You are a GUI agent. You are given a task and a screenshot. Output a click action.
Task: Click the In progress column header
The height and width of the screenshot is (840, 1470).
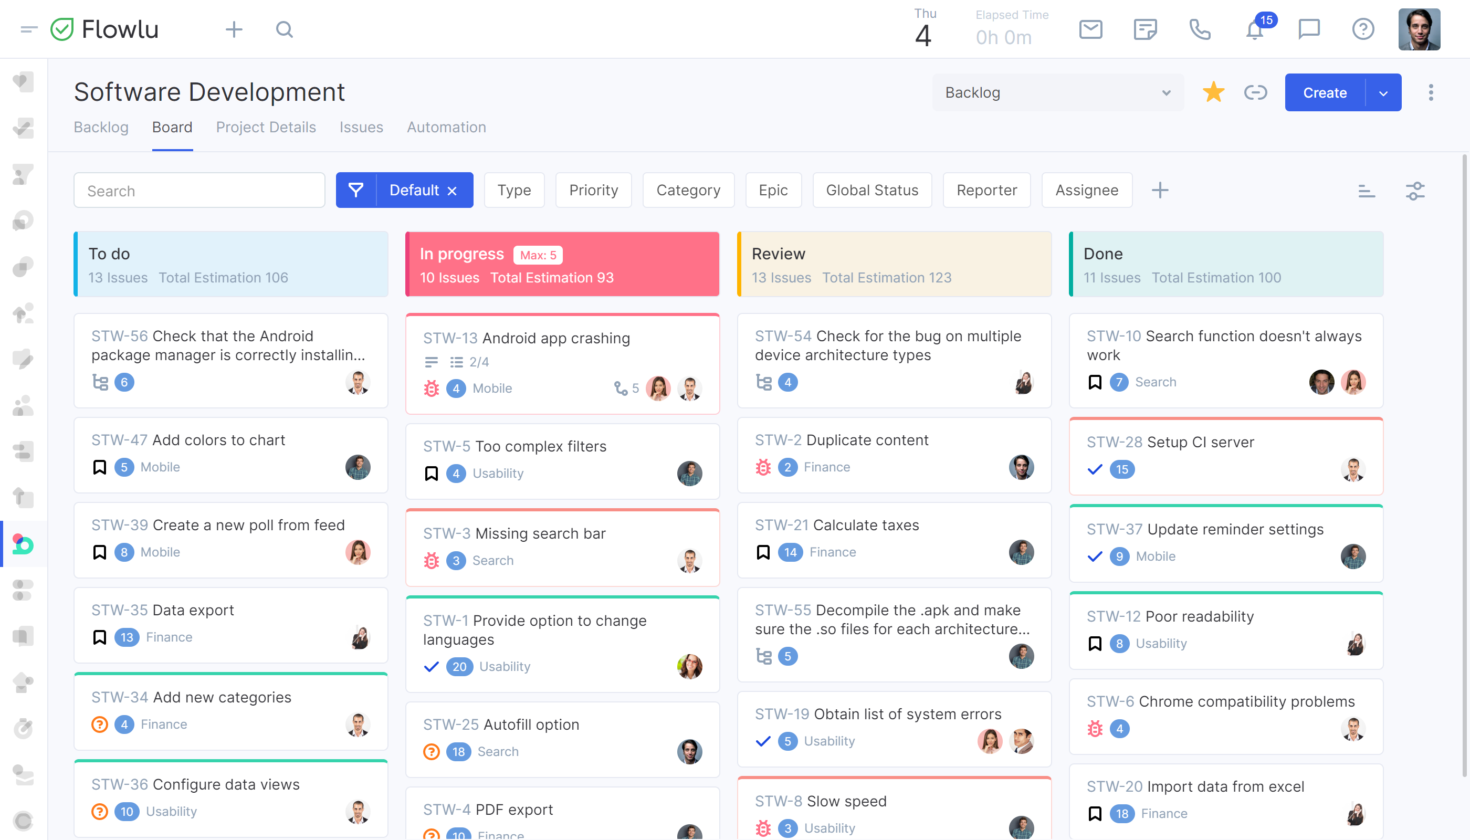coord(562,264)
